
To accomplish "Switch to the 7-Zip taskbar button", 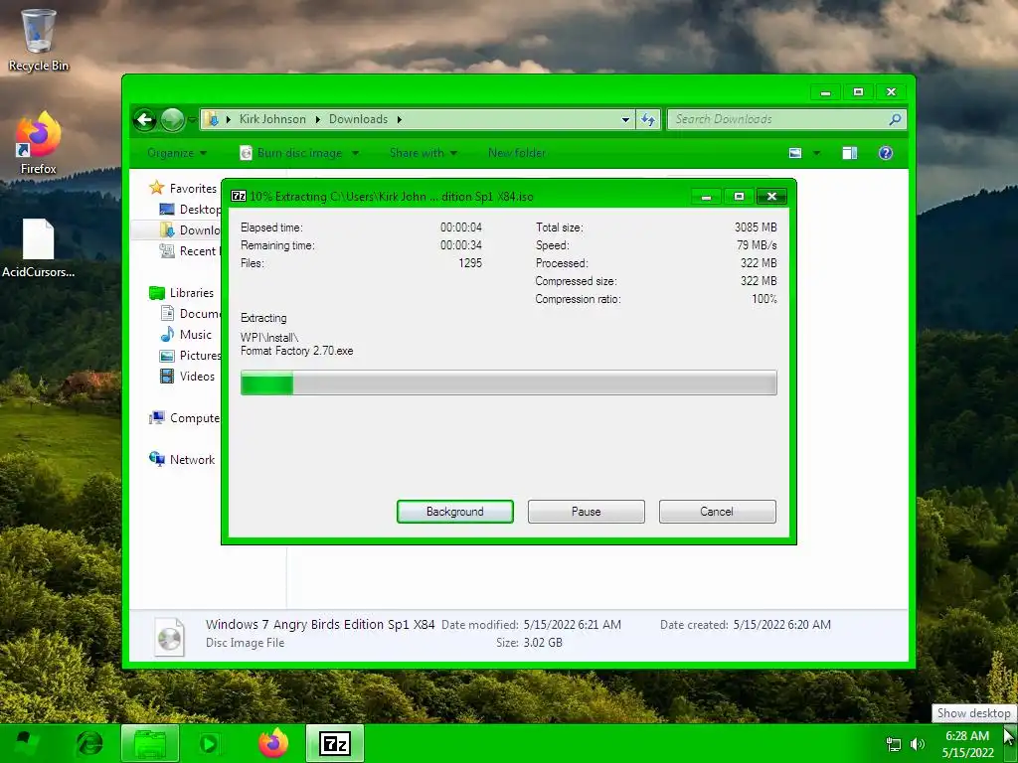I will tap(335, 743).
